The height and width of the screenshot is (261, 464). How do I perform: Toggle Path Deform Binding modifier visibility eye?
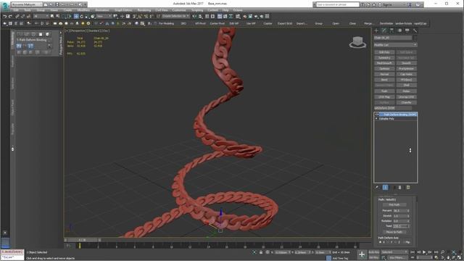377,115
